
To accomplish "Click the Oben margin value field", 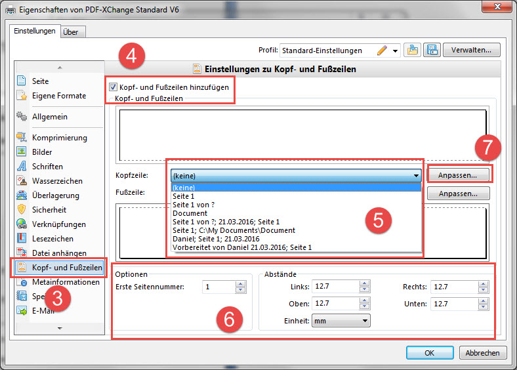I will 336,303.
